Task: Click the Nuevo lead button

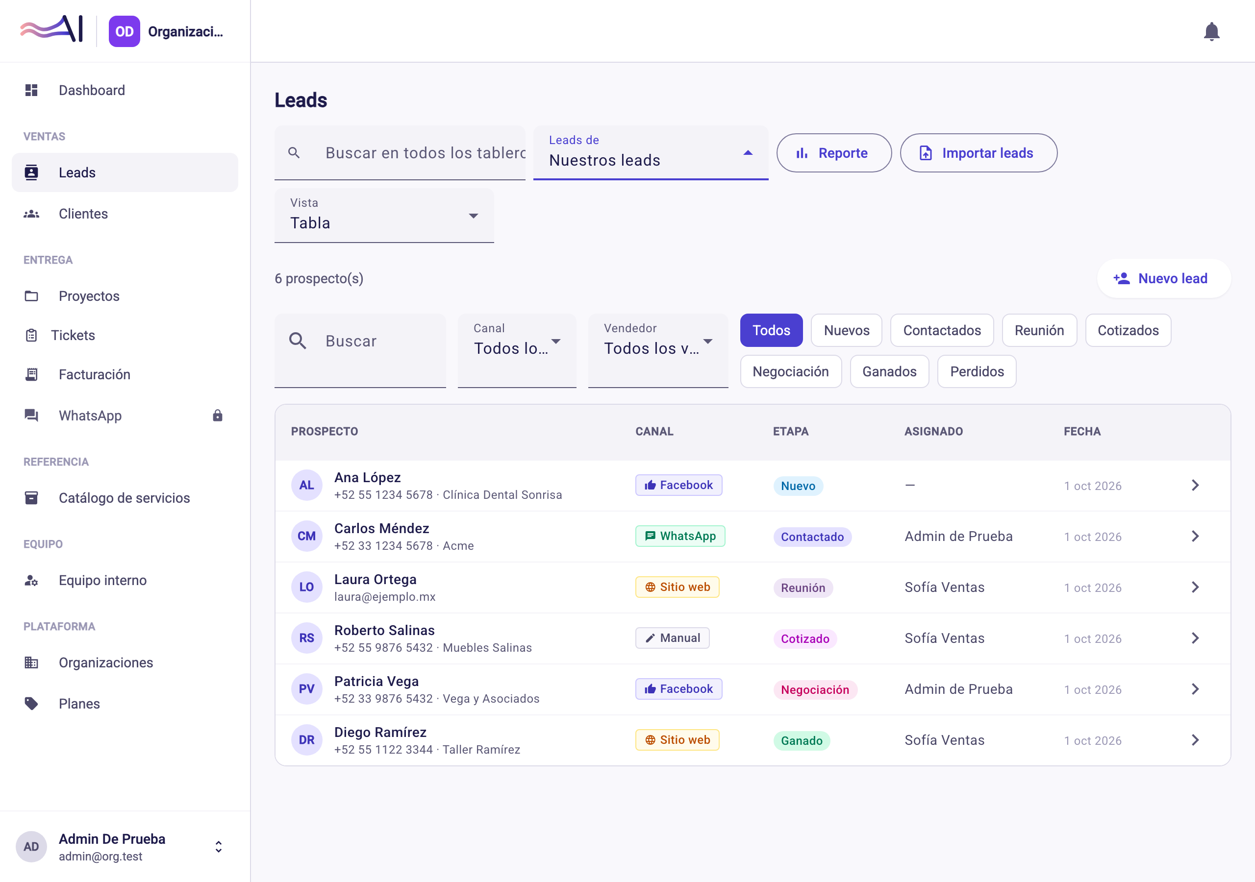Action: 1164,279
